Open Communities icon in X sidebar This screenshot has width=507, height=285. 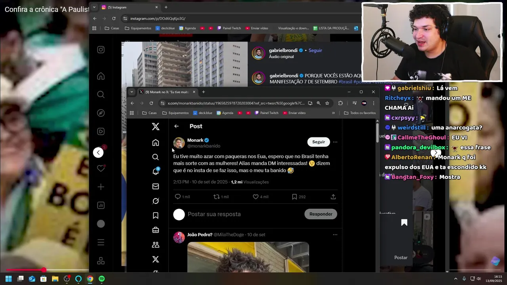(156, 245)
